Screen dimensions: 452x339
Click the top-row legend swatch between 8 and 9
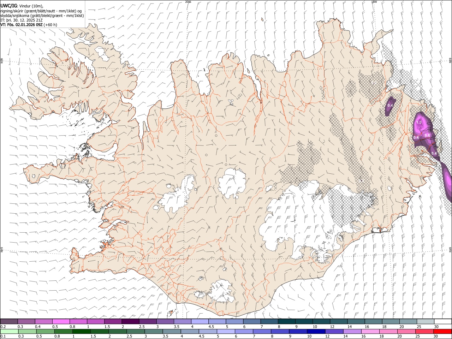click(x=286, y=321)
